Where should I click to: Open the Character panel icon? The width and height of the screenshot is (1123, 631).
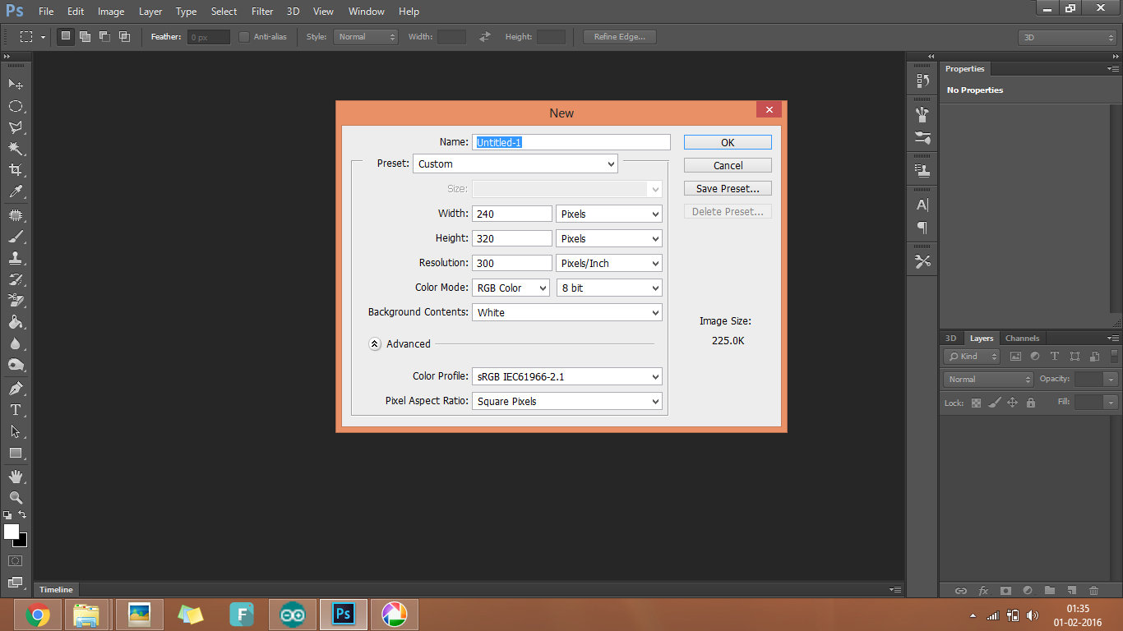coord(922,205)
